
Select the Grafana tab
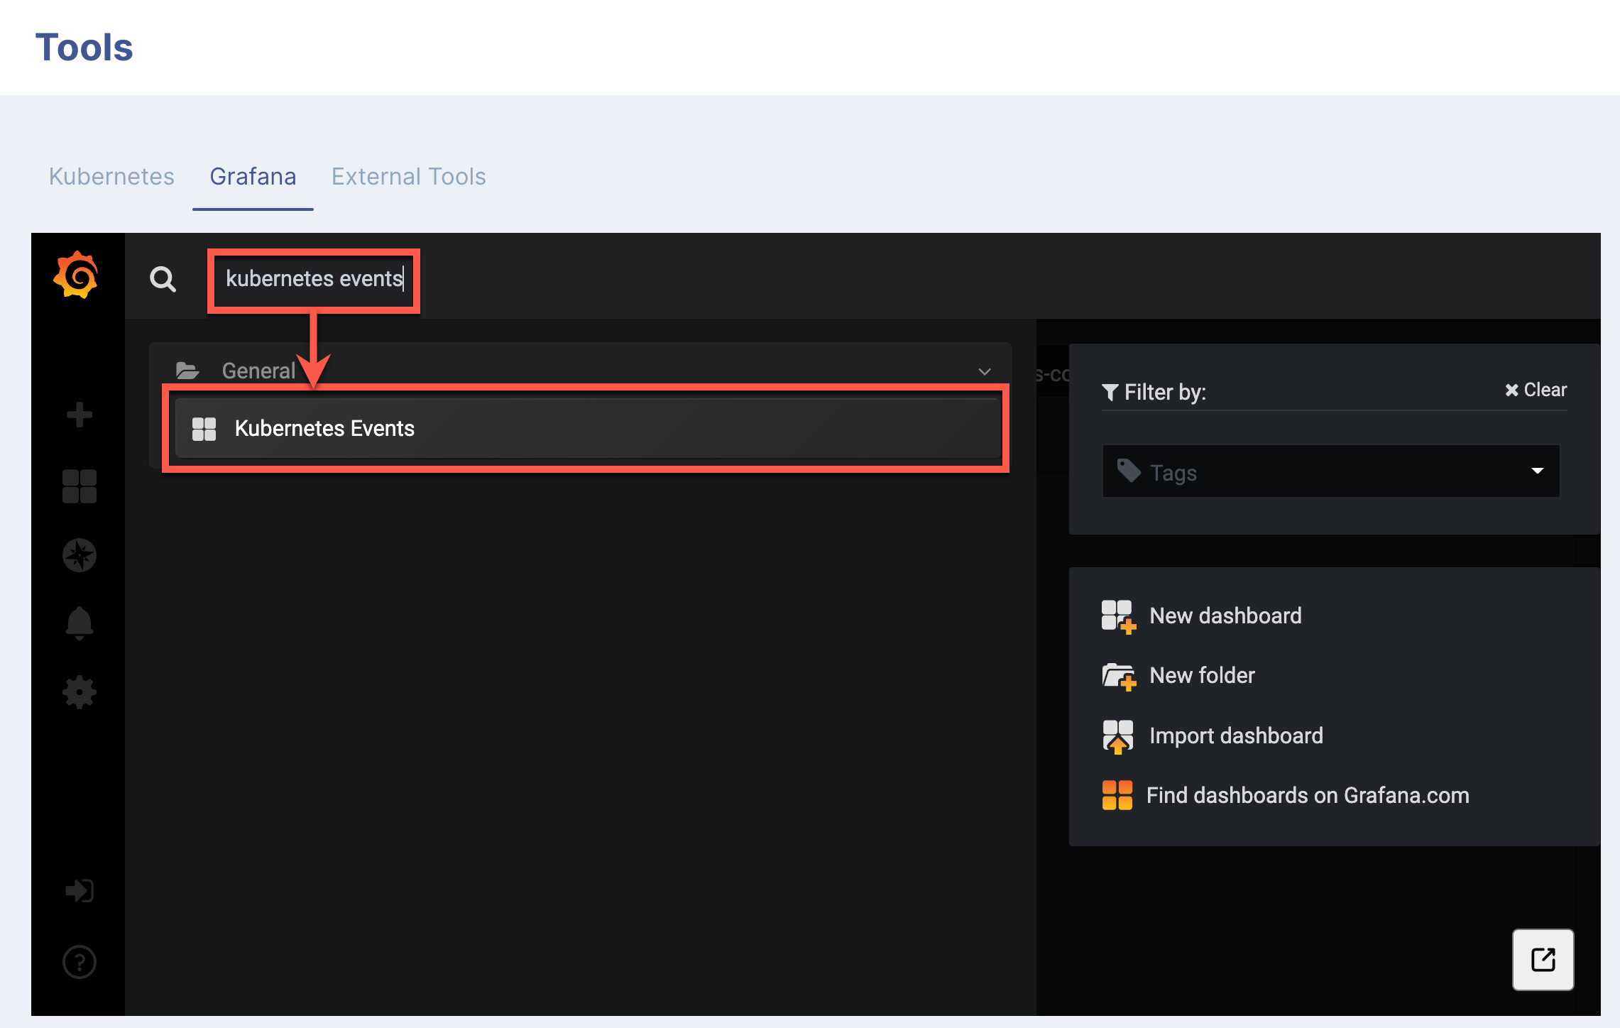click(x=253, y=176)
